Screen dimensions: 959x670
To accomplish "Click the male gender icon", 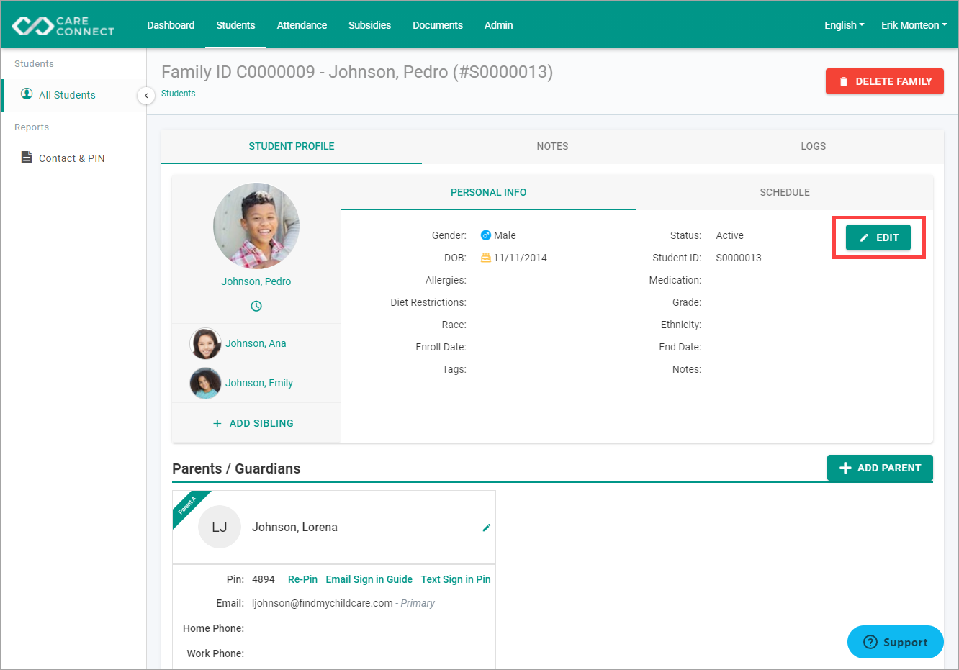I will 486,235.
